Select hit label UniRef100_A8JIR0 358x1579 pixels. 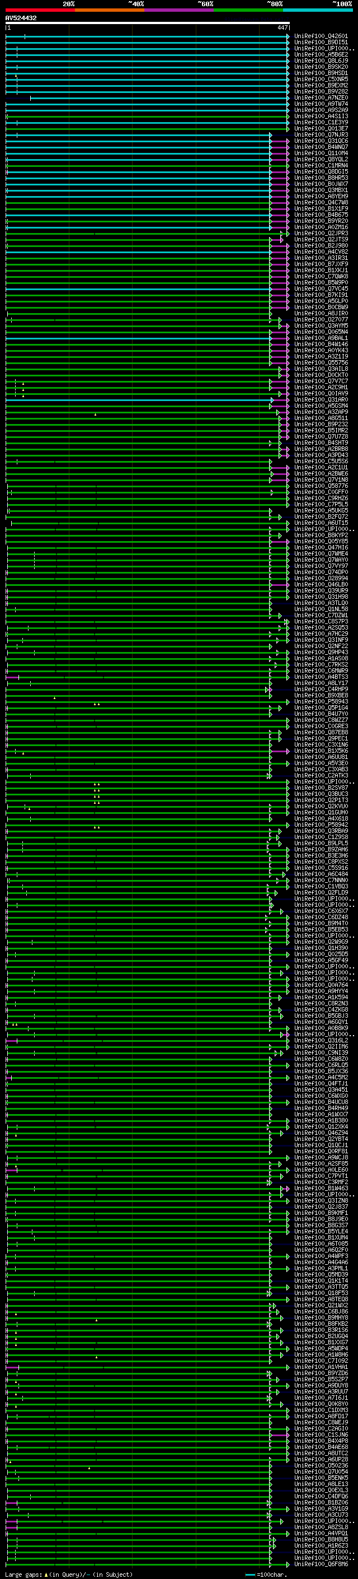pyautogui.click(x=321, y=313)
